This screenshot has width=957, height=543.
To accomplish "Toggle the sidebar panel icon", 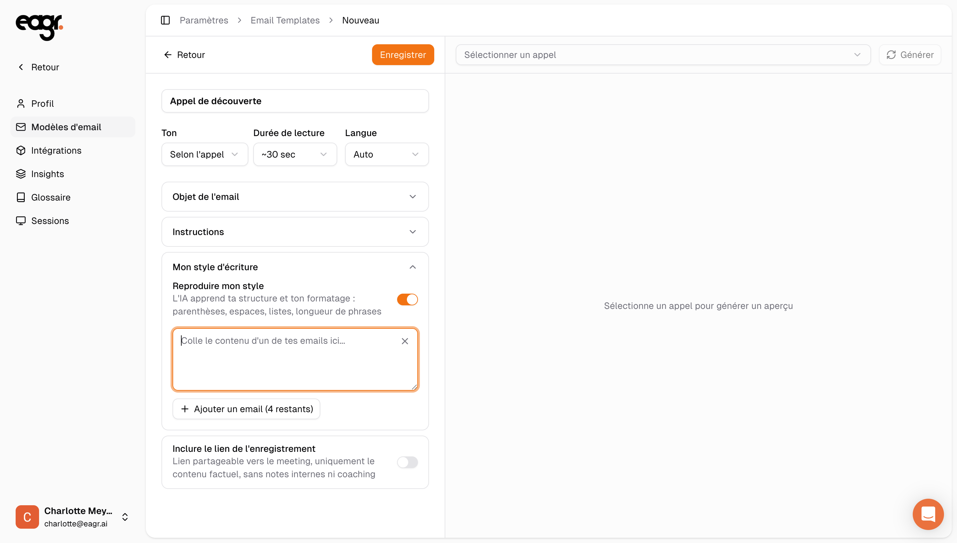I will click(165, 20).
